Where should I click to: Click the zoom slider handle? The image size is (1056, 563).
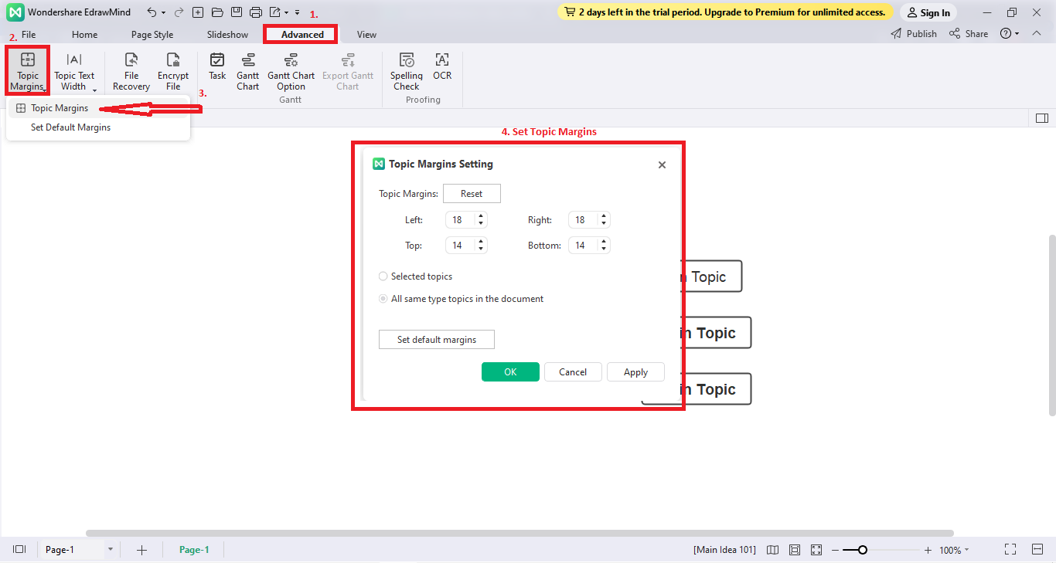click(x=863, y=551)
